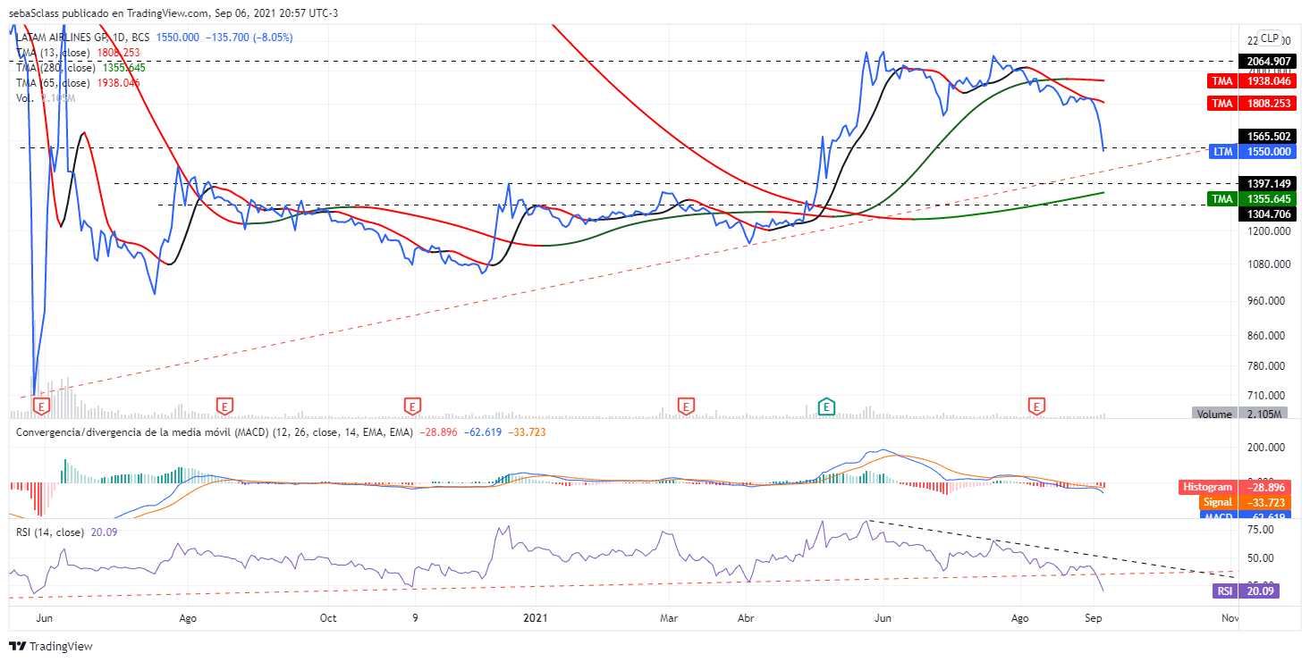The image size is (1310, 662).
Task: Select the red earnings marker closest to the 'Mar' label
Action: (686, 406)
